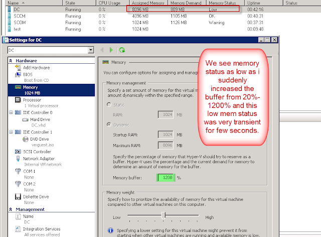Click the Status column header
This screenshot has height=237, width=321.
302,3
